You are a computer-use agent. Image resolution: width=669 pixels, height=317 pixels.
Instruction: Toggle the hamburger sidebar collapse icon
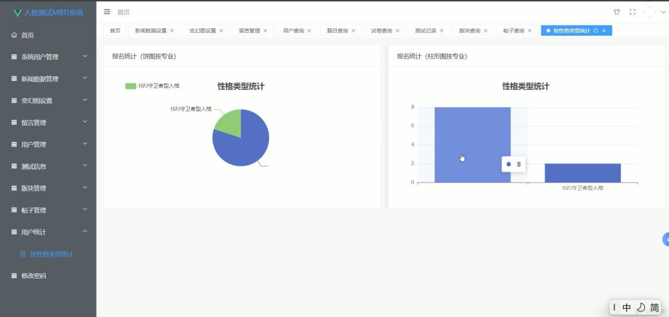107,12
